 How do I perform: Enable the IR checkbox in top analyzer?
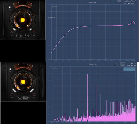[135, 1]
